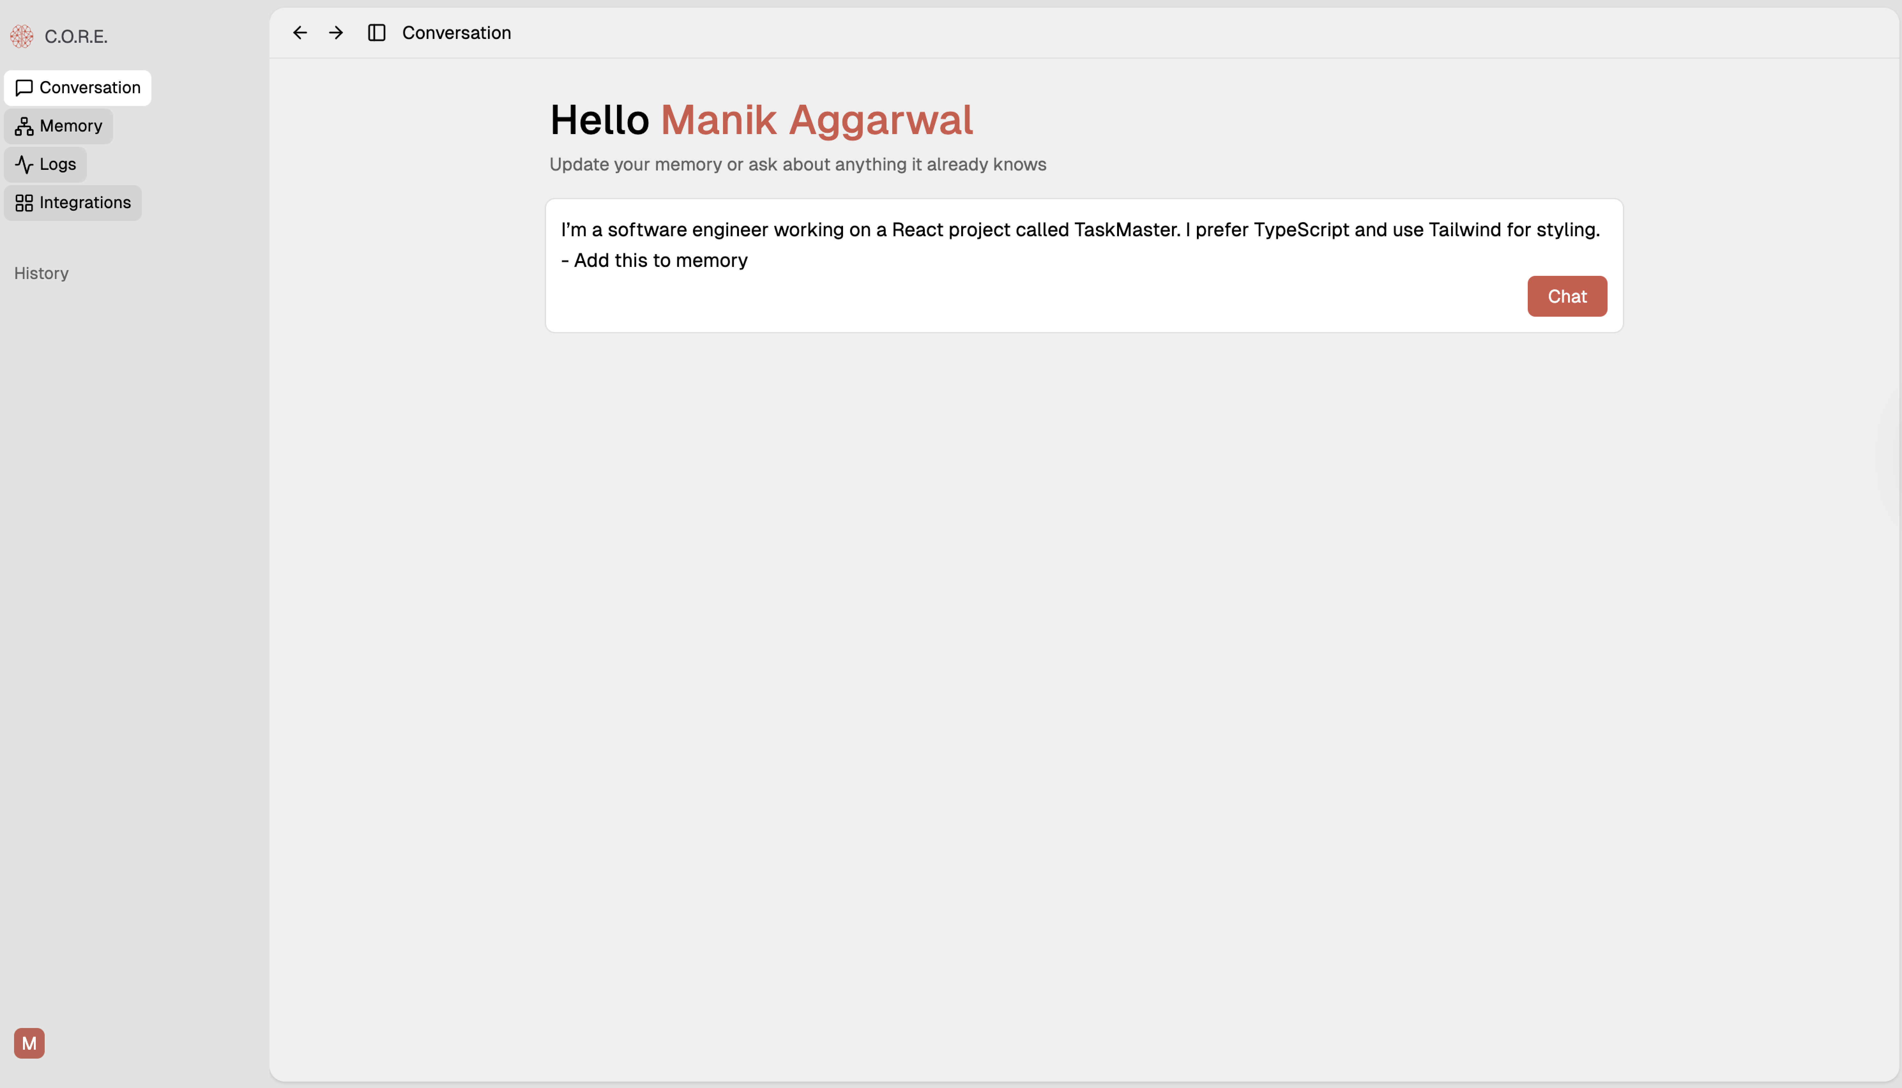Click the Memory network-node icon
Screen dimensions: 1902x1088
point(24,126)
